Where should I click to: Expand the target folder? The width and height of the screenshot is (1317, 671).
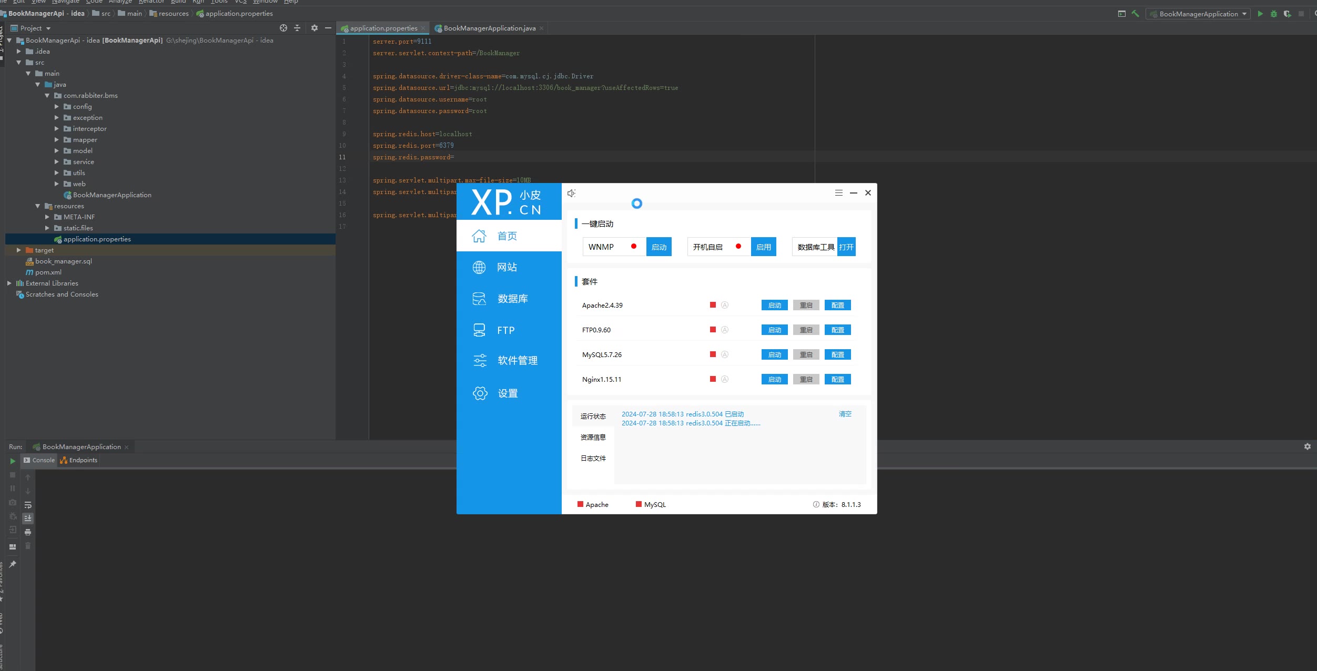[19, 250]
